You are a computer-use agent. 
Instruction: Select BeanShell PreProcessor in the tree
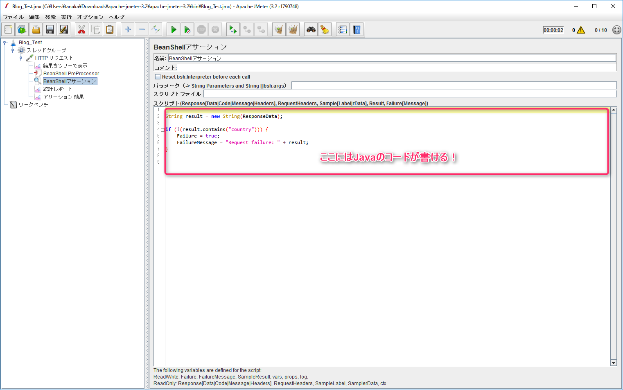click(71, 74)
